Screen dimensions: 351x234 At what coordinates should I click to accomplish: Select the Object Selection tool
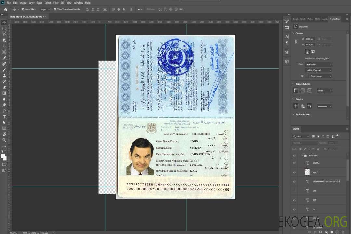pyautogui.click(x=4, y=40)
